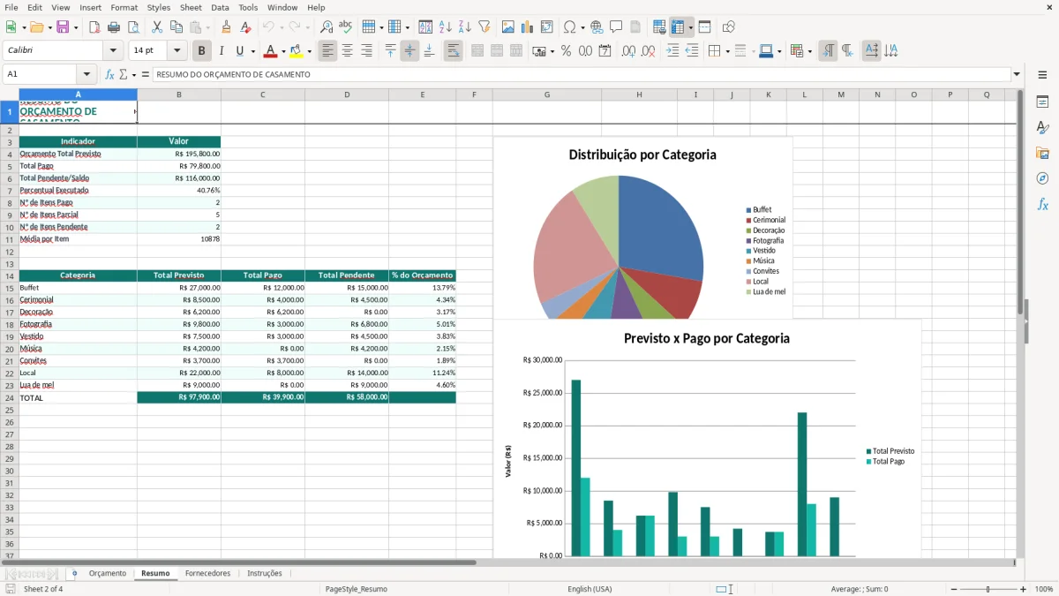Toggle Center Vertically alignment
Viewport: 1059px width, 596px height.
pyautogui.click(x=409, y=51)
